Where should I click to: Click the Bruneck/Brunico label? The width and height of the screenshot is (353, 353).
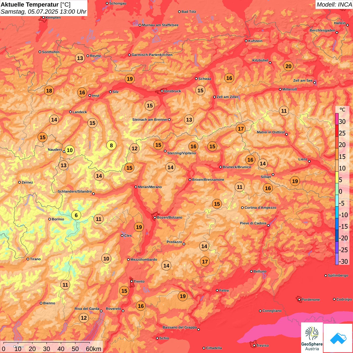click(x=237, y=167)
